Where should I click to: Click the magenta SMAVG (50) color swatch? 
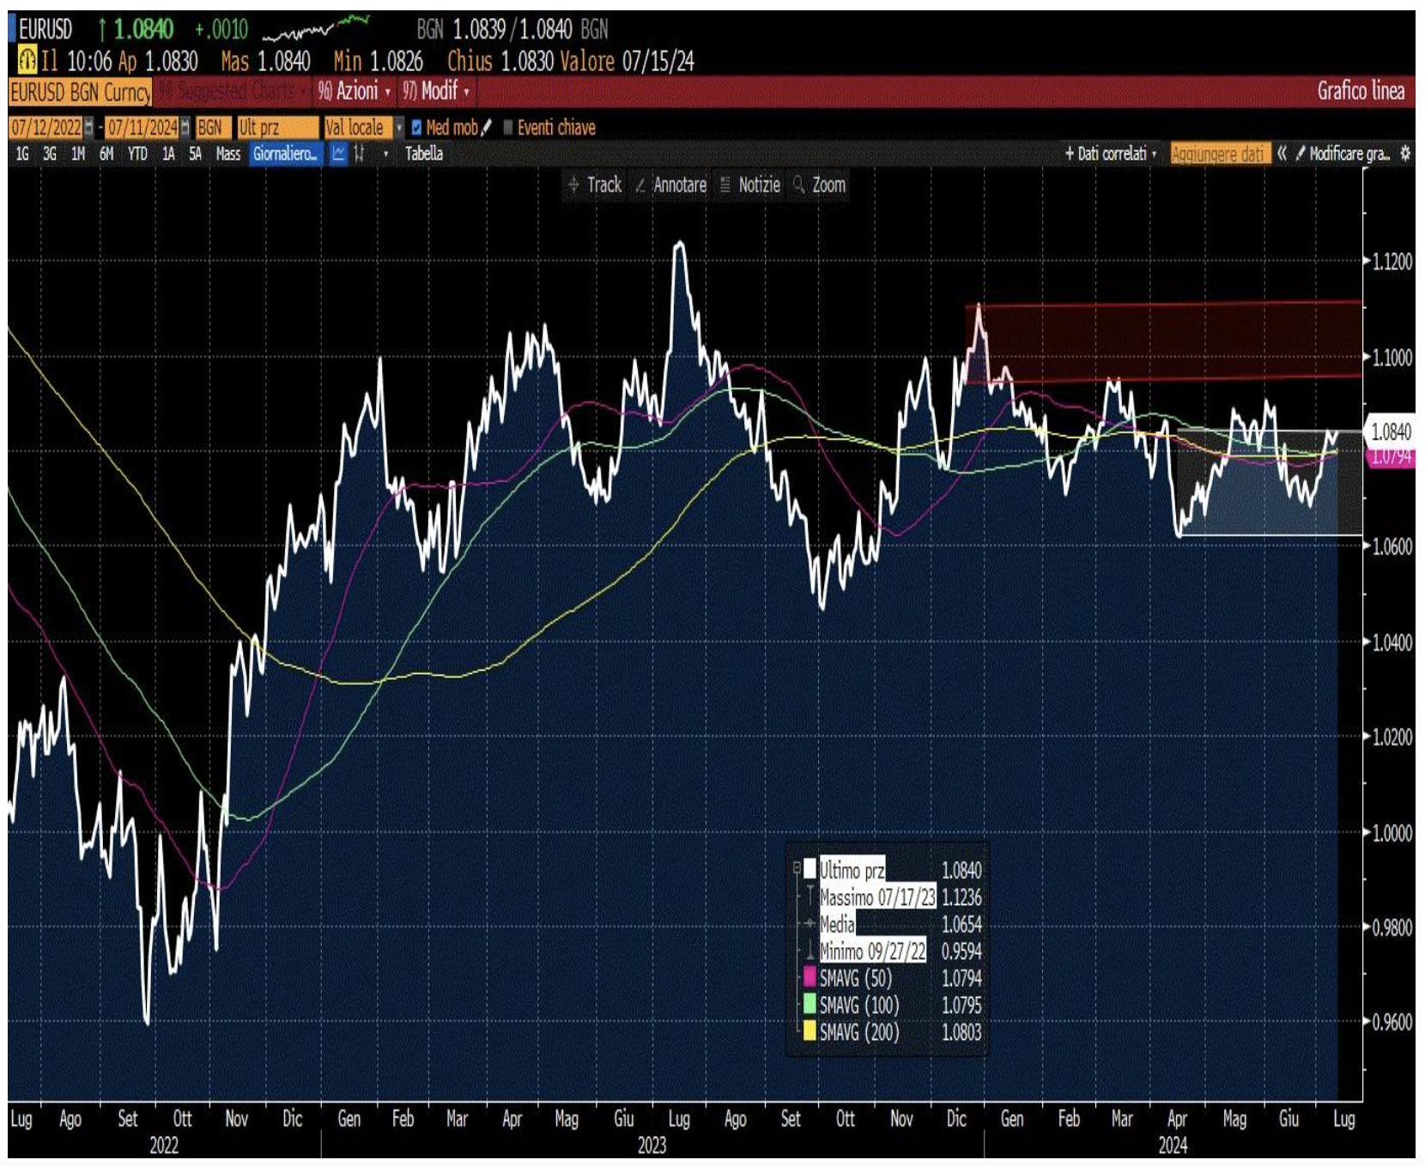[x=809, y=977]
